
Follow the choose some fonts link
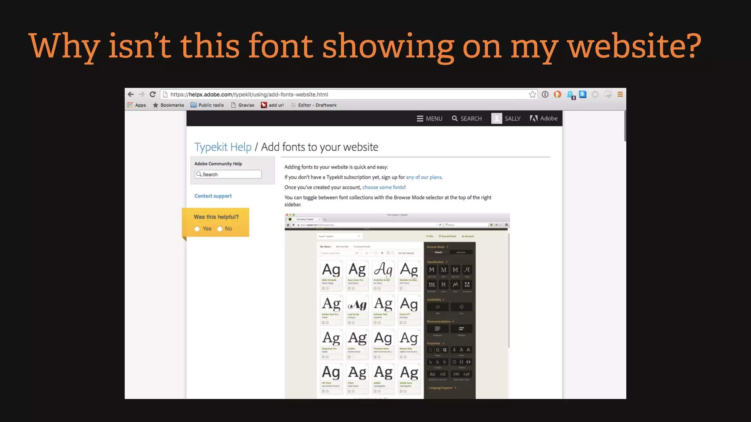383,187
